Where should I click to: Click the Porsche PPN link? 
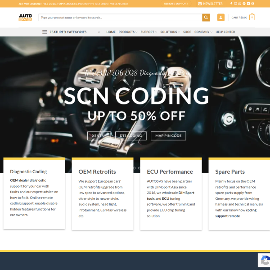pos(85,4)
